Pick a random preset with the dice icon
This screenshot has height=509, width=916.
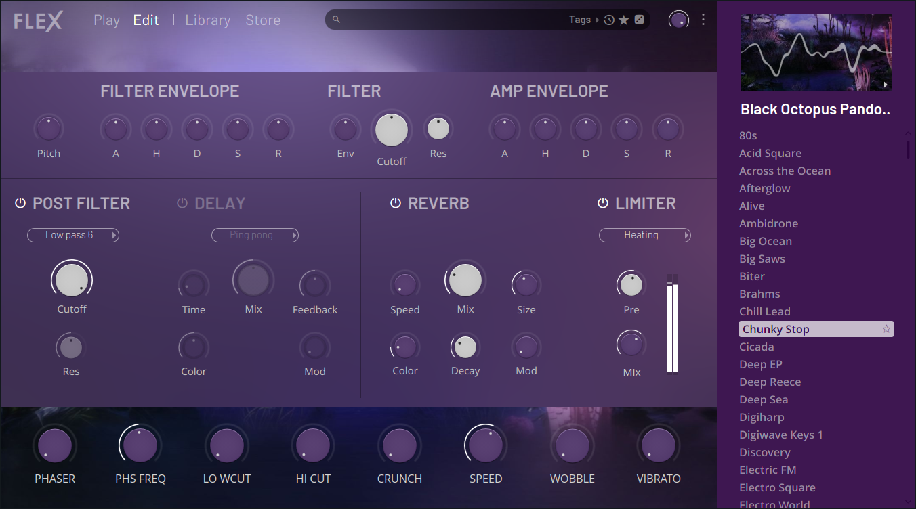point(639,20)
